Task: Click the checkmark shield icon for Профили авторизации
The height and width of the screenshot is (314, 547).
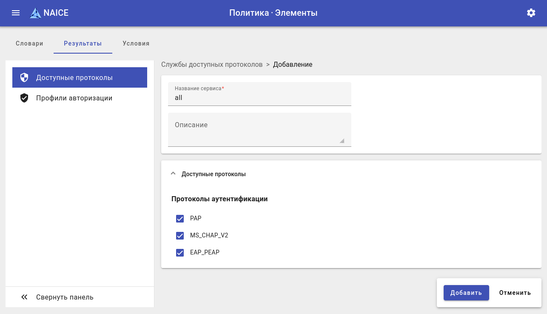Action: (x=24, y=98)
